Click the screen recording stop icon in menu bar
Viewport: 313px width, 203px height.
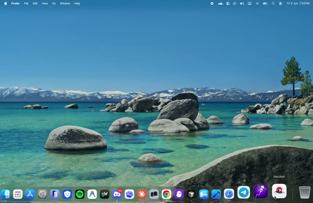(212, 3)
